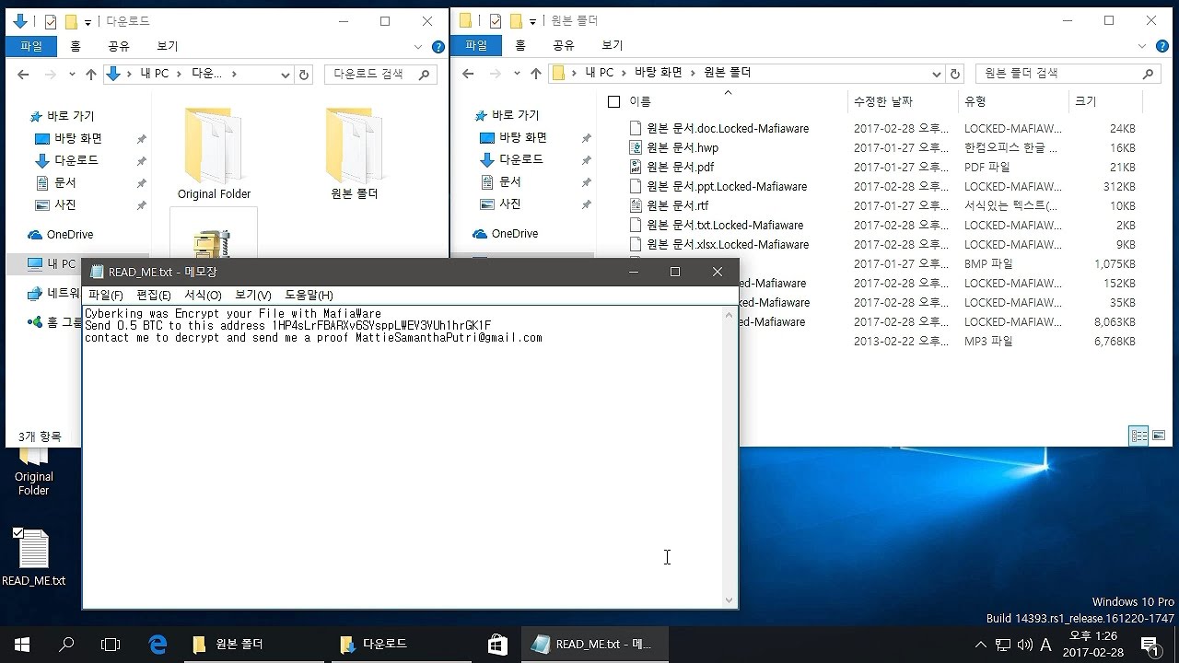The height and width of the screenshot is (663, 1179).
Task: Refresh the 원본 폴더 window
Action: pyautogui.click(x=955, y=74)
